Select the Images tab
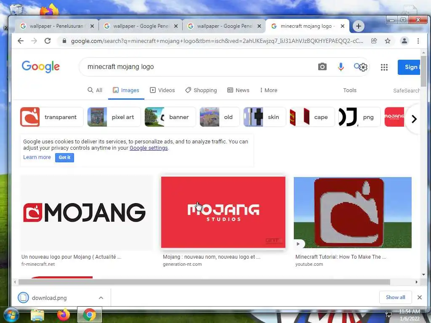 126,90
